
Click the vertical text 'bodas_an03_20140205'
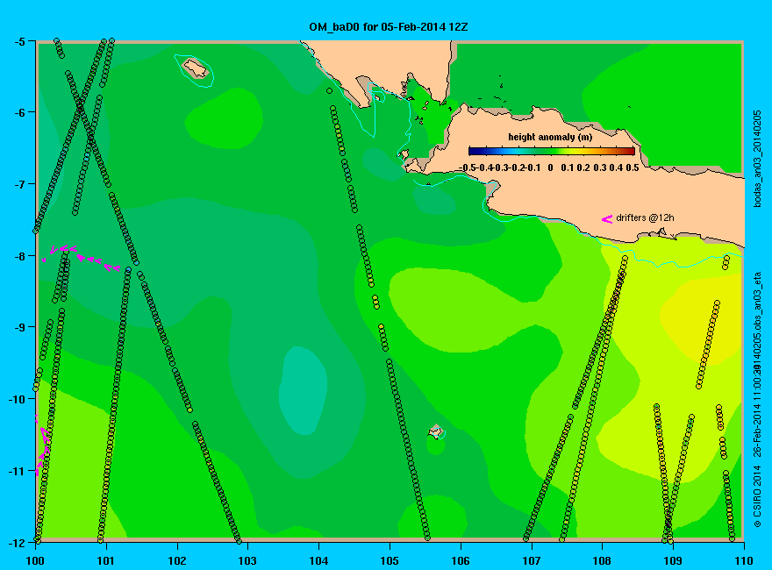pyautogui.click(x=758, y=159)
